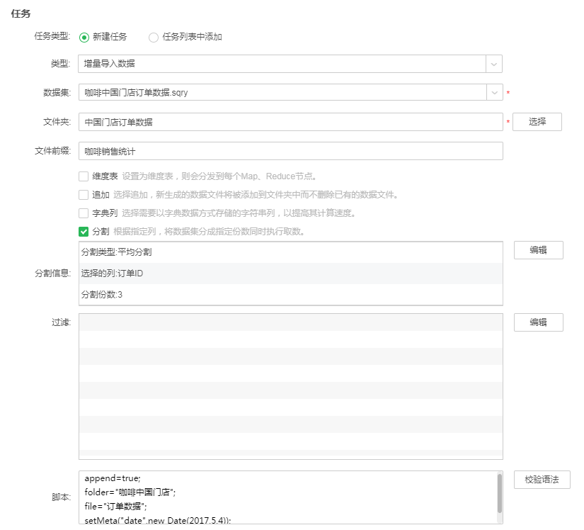Tick the 追加 checkbox
This screenshot has width=584, height=530.
pos(84,195)
